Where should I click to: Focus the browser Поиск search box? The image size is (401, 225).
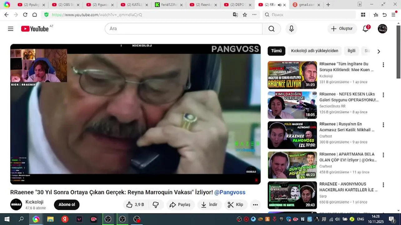[309, 15]
